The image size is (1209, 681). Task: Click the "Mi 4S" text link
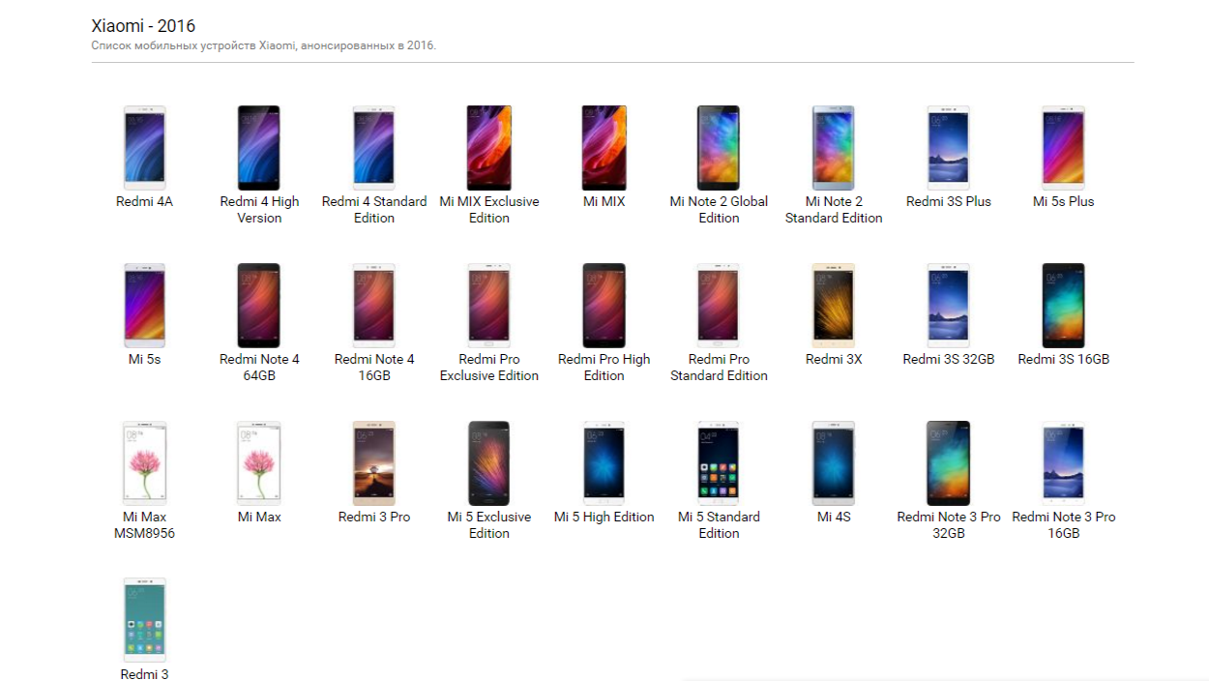tap(834, 518)
